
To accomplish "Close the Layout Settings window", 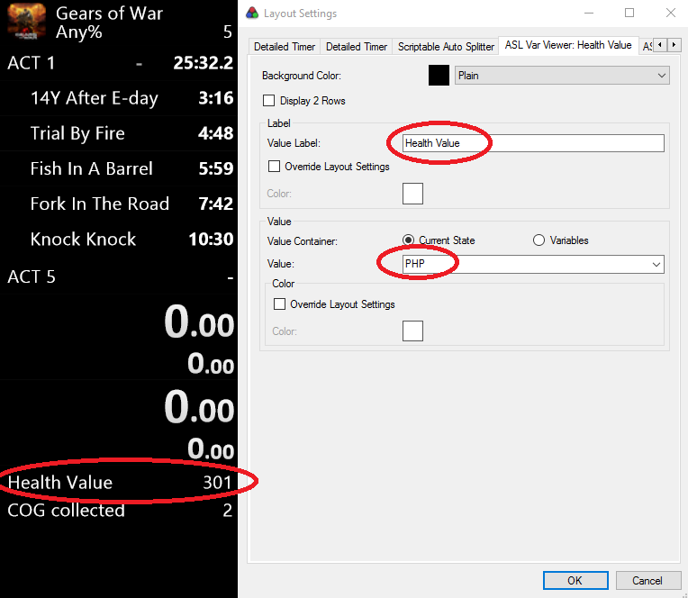I will (671, 13).
